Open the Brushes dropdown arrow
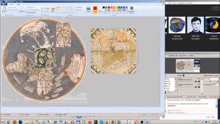Viewport: 220px width, 124px height. [x=53, y=12]
